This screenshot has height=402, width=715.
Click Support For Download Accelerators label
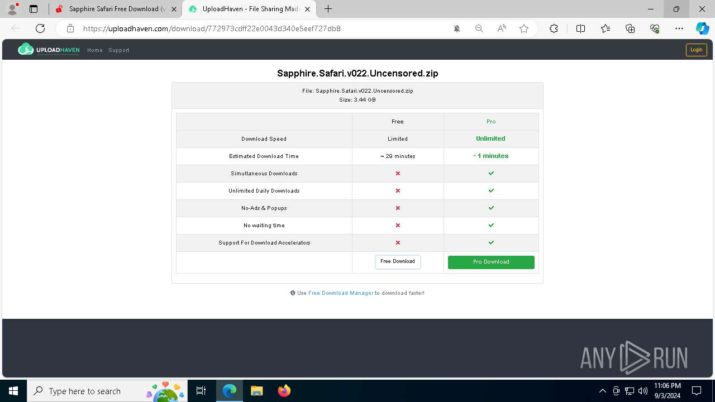point(264,243)
